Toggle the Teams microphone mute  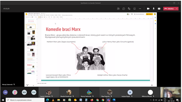(x=154, y=8)
